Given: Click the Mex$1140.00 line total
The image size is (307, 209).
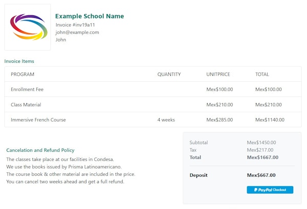Looking at the screenshot, I should (x=270, y=120).
